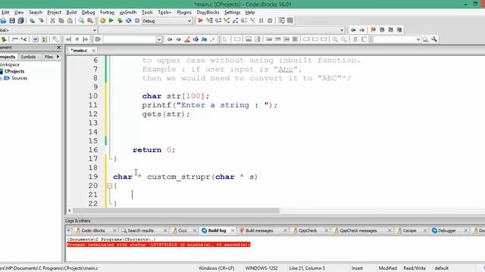Undo the last edit
Viewport: 485px width, 272px height.
coord(32,20)
